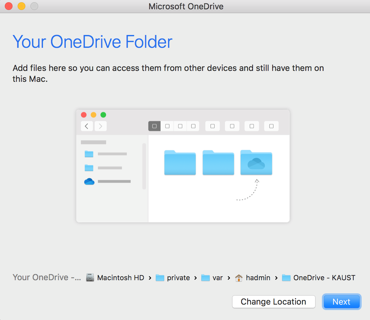
Task: Click Next to continue setup
Action: 341,301
